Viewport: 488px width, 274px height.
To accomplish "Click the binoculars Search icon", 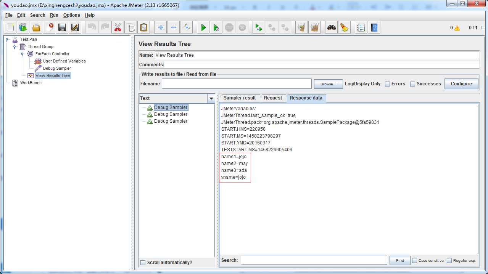I will [x=332, y=27].
